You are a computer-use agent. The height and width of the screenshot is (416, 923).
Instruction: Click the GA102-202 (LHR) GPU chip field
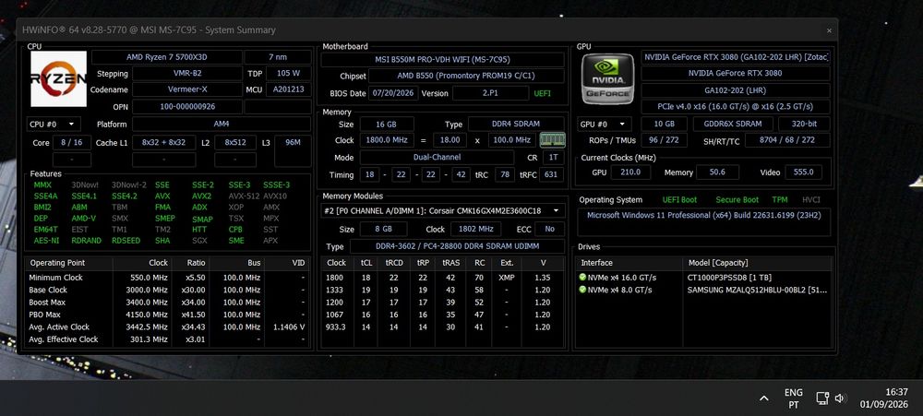[736, 90]
